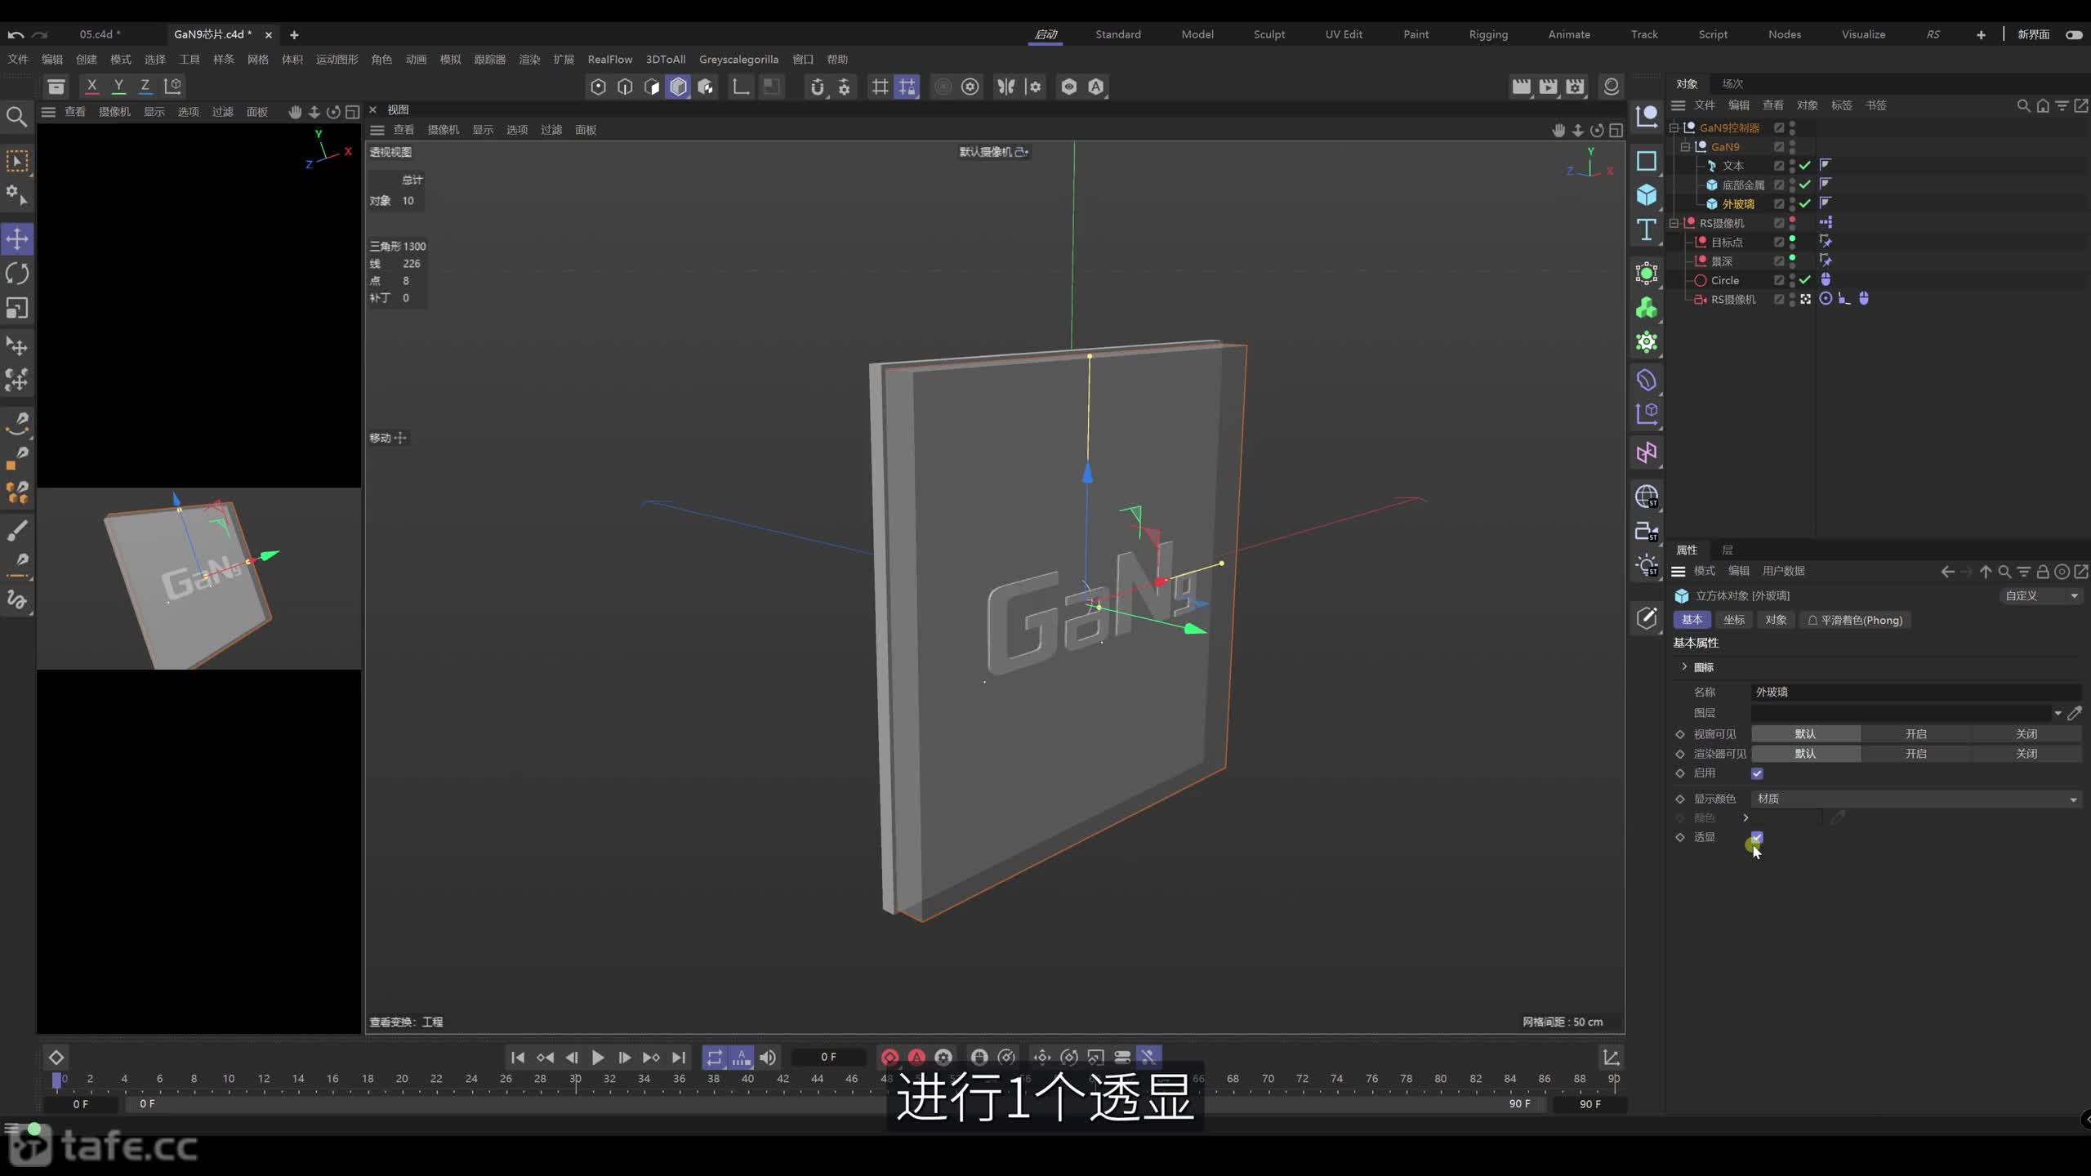Go to start of timeline
The width and height of the screenshot is (2091, 1176).
click(x=518, y=1058)
